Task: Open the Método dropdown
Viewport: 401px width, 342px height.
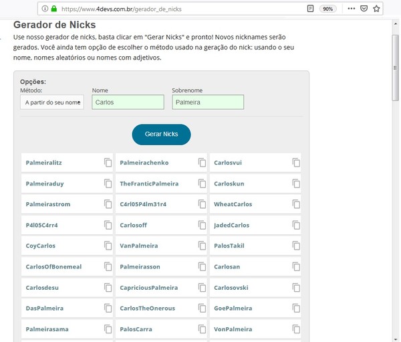Action: (52, 102)
